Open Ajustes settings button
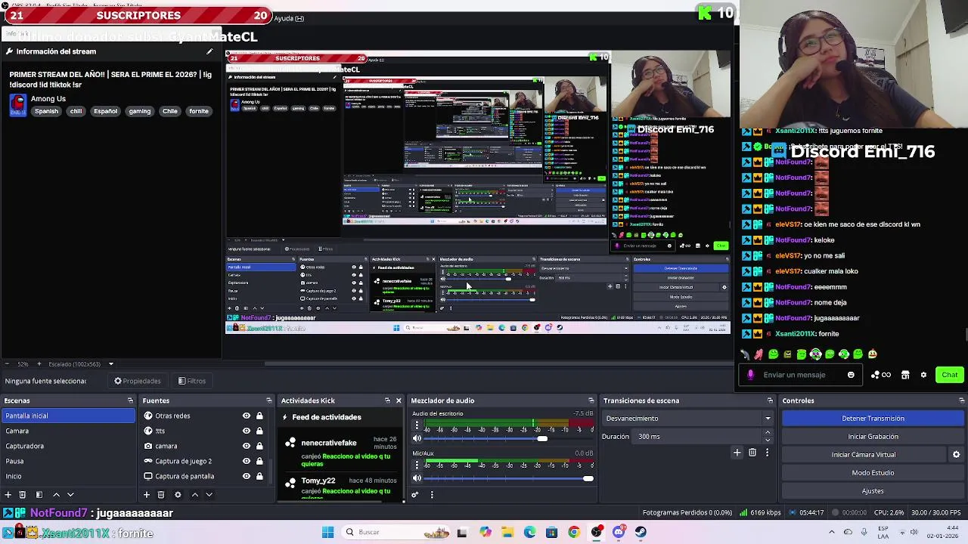968x544 pixels. pos(873,491)
